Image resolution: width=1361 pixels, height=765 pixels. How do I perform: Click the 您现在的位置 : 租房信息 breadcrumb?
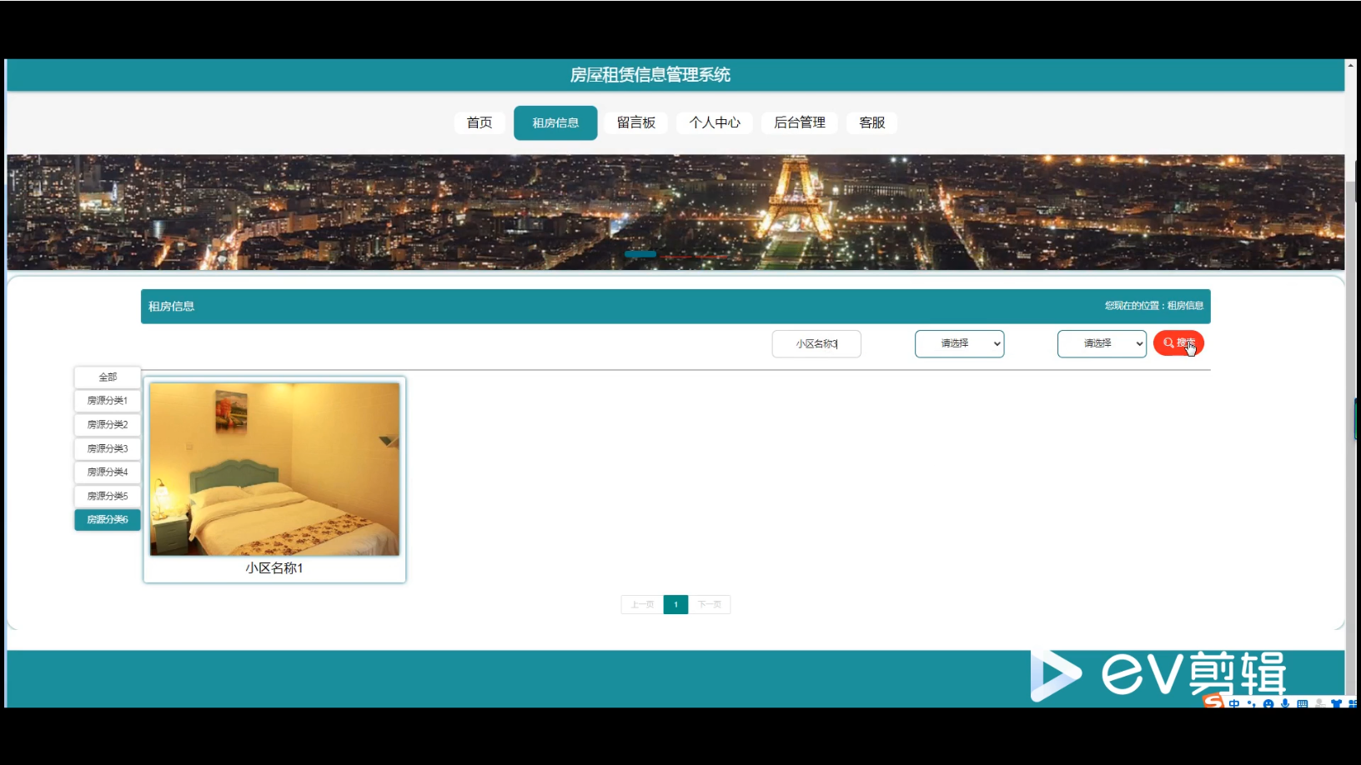tap(1154, 306)
